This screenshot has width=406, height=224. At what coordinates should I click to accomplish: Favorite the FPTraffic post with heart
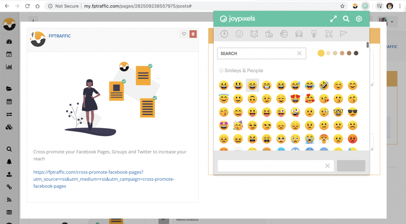184,34
